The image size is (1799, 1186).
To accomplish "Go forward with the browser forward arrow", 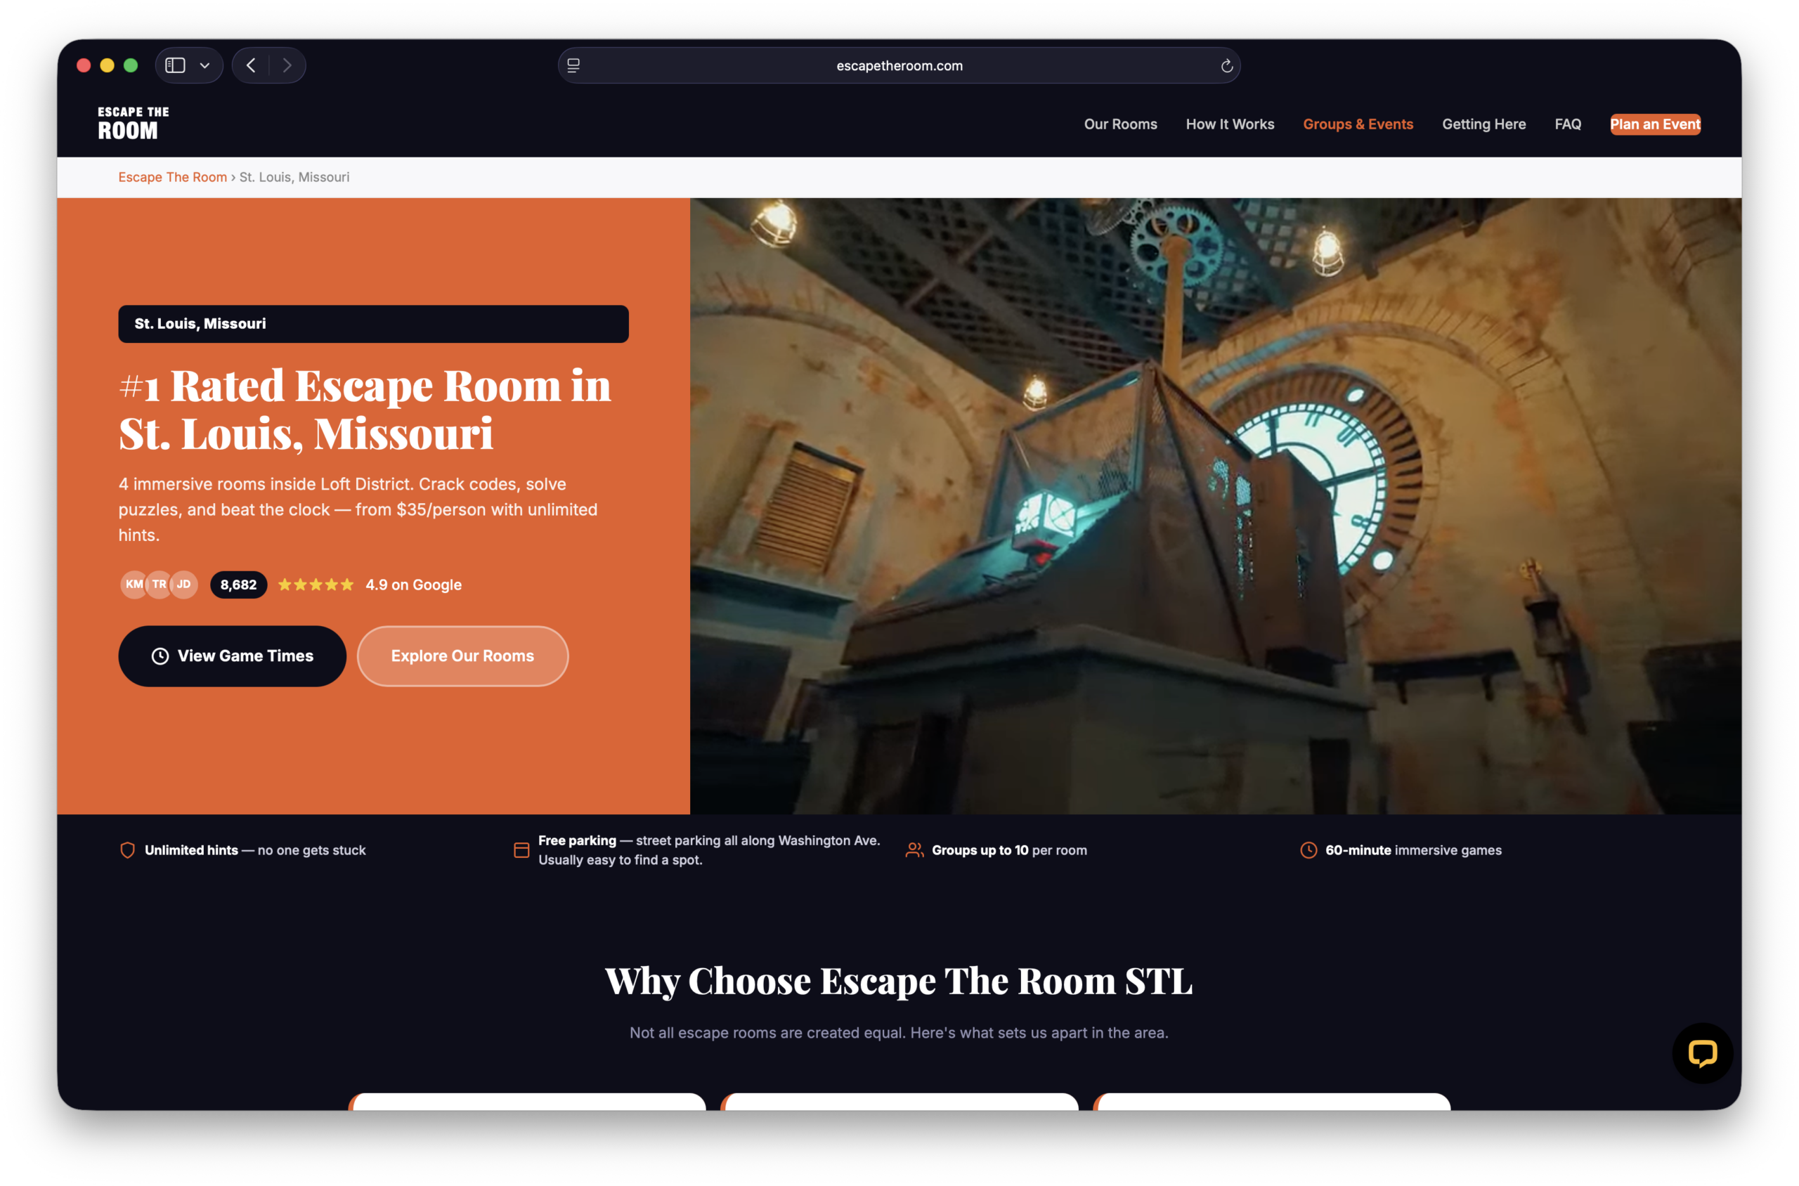I will click(287, 66).
